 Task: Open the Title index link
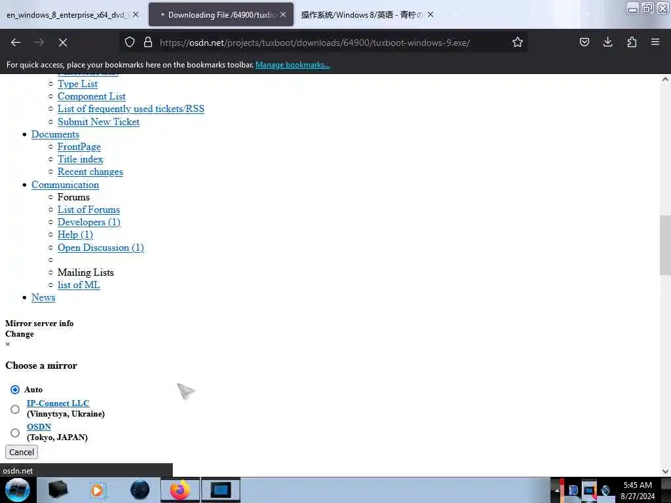point(81,159)
